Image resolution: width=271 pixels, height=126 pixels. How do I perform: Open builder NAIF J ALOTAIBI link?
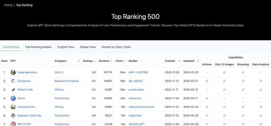coord(139,72)
